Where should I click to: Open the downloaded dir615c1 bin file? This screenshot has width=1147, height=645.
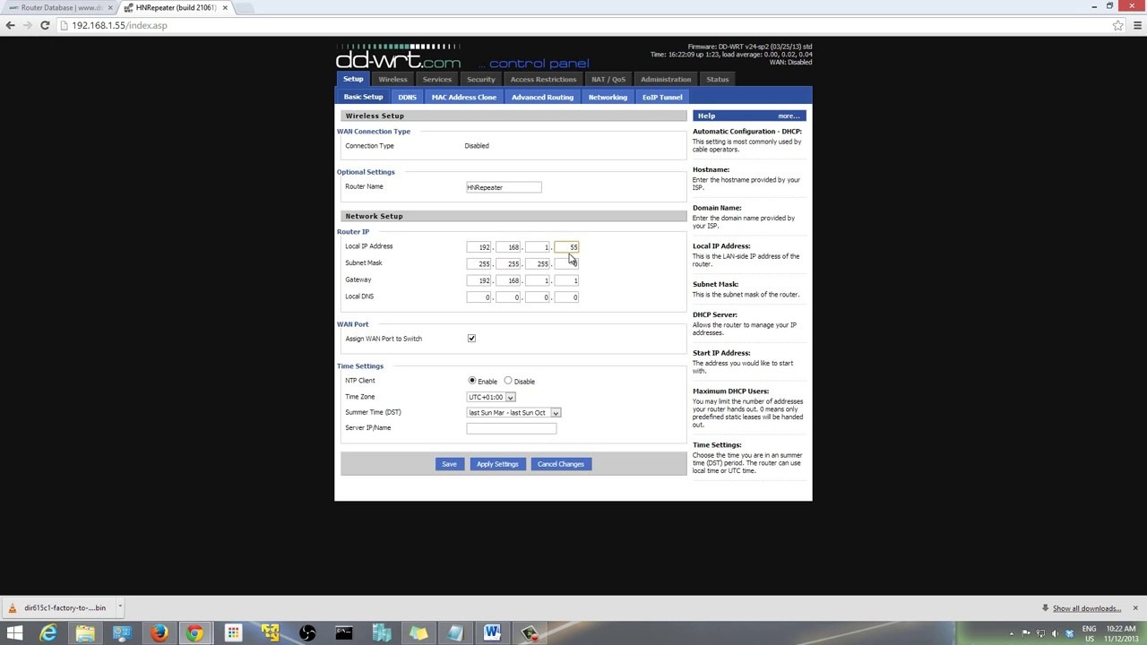[x=58, y=608]
